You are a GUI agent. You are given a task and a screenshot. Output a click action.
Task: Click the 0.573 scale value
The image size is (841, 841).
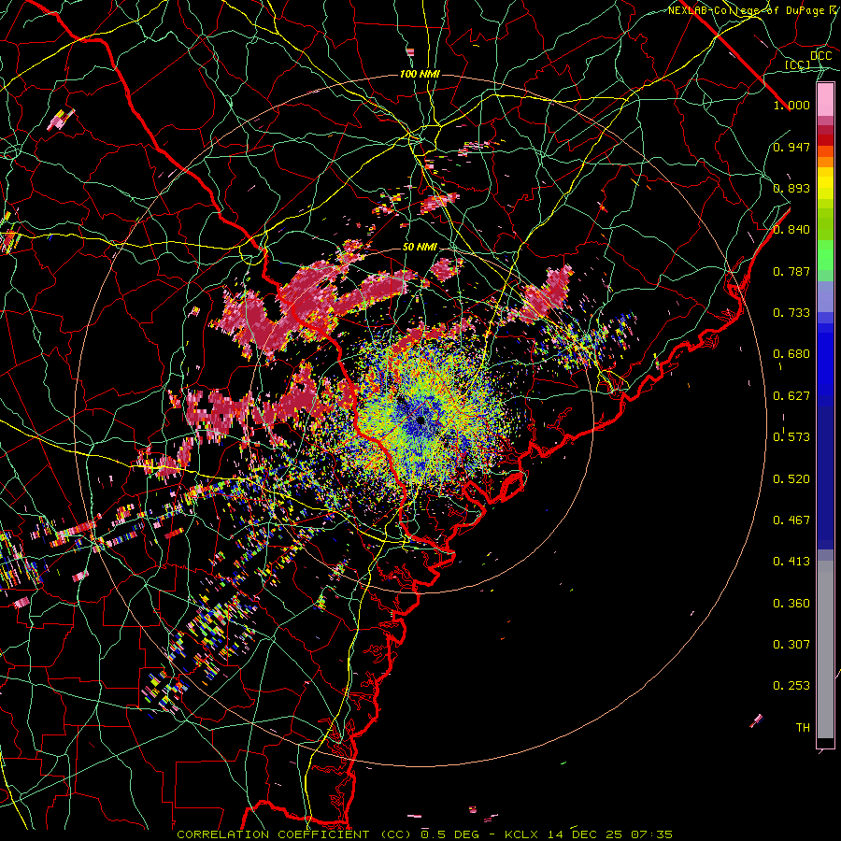pyautogui.click(x=791, y=437)
